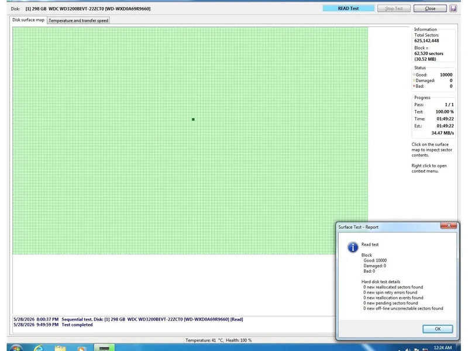Screen dimensions: 468x351
Task: Click the Test progress value 100.00 %
Action: click(x=445, y=112)
